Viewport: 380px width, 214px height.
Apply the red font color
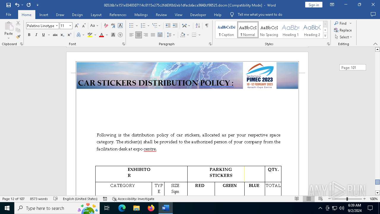(x=102, y=35)
